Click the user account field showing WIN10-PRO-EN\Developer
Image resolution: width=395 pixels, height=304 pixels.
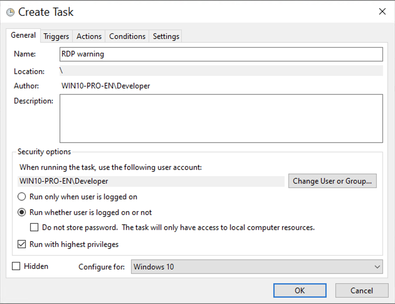(x=150, y=181)
